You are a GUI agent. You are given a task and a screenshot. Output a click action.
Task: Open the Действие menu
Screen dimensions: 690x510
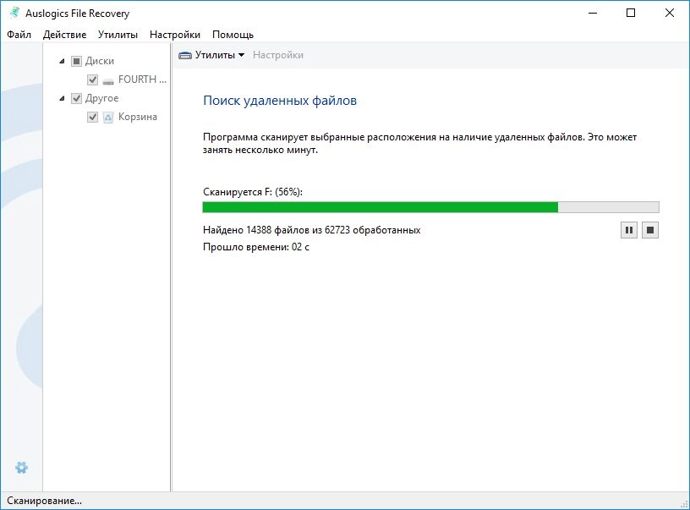64,35
